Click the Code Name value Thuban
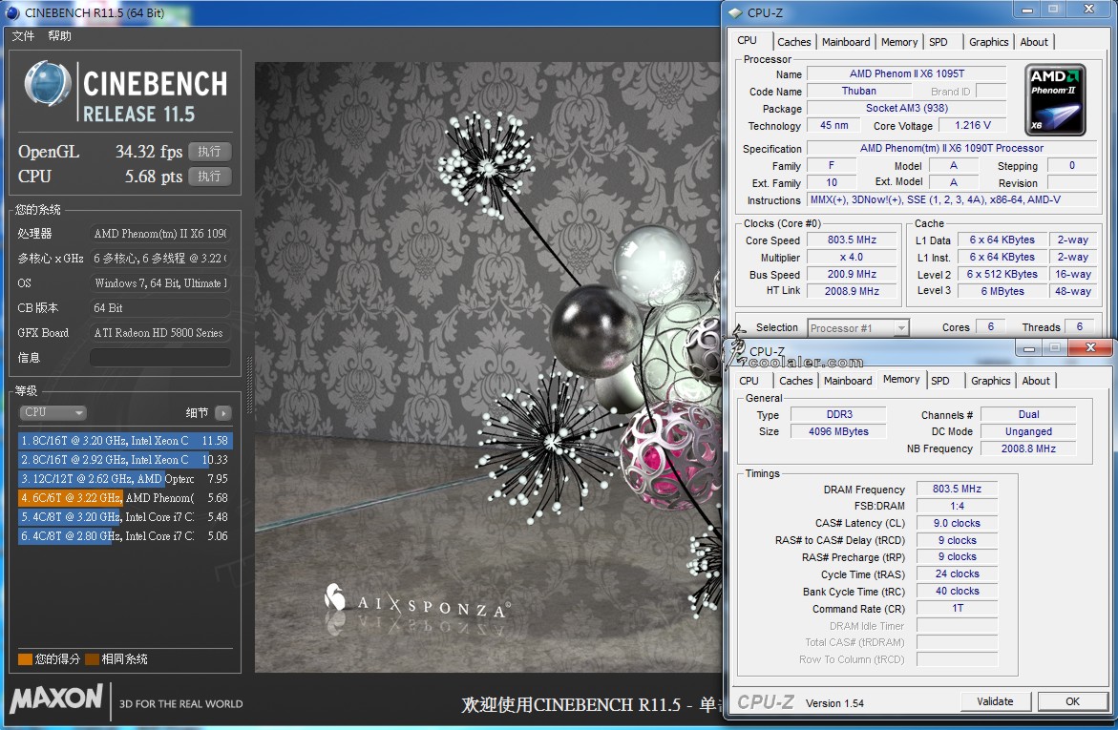Viewport: 1118px width, 730px height. click(858, 91)
